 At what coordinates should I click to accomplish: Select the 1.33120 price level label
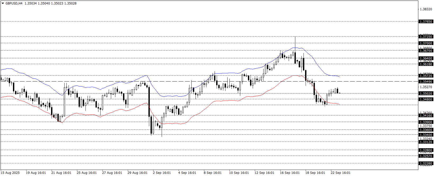coord(426,142)
